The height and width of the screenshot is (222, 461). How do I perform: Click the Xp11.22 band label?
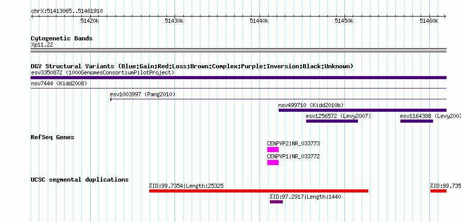coord(42,45)
